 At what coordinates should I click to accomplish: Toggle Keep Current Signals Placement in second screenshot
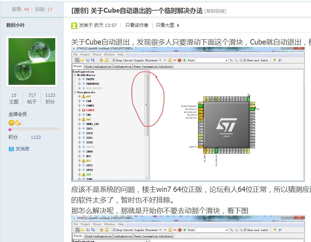[x=114, y=230]
